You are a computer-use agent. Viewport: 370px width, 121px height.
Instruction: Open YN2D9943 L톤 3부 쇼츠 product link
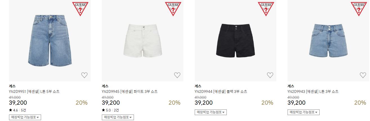click(x=313, y=92)
